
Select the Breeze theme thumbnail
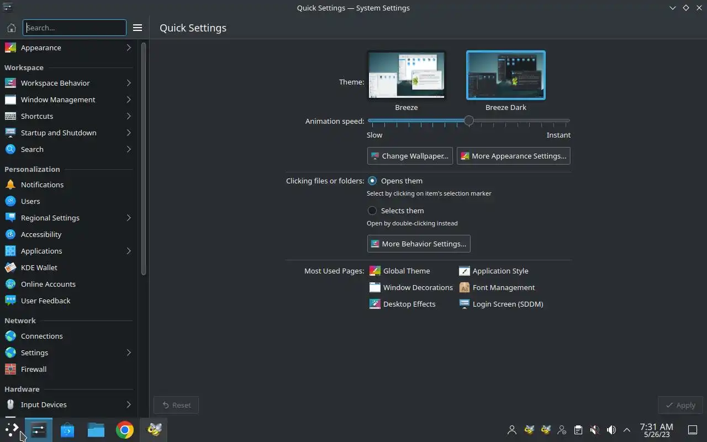click(x=407, y=75)
